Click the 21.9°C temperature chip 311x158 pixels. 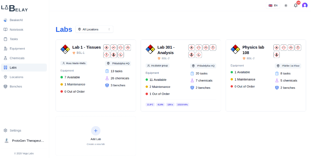pyautogui.click(x=150, y=105)
